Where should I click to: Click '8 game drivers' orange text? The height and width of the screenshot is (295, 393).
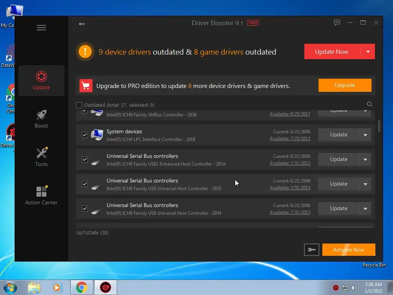(x=218, y=52)
